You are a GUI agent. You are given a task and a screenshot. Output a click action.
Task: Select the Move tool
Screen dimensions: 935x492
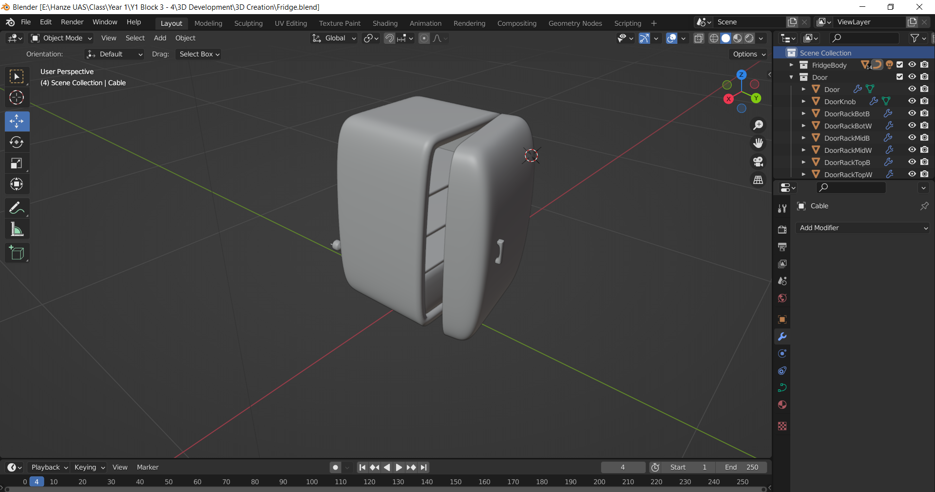[x=17, y=121]
